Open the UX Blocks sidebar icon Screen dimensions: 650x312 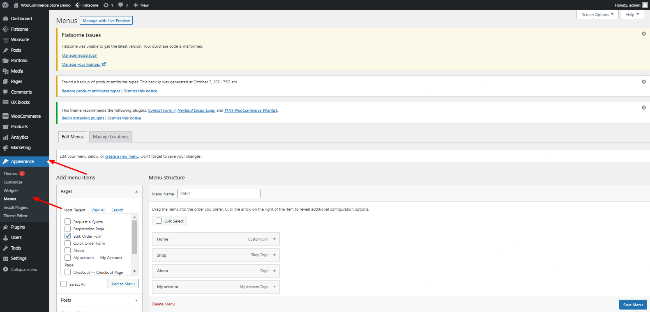5,102
